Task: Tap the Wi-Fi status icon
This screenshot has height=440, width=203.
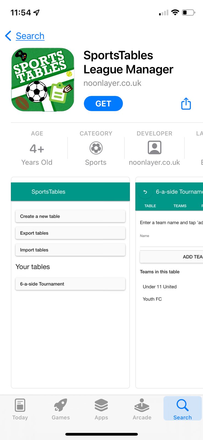Action: (175, 12)
